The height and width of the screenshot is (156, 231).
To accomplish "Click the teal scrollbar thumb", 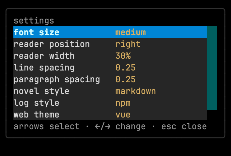I will [212, 68].
